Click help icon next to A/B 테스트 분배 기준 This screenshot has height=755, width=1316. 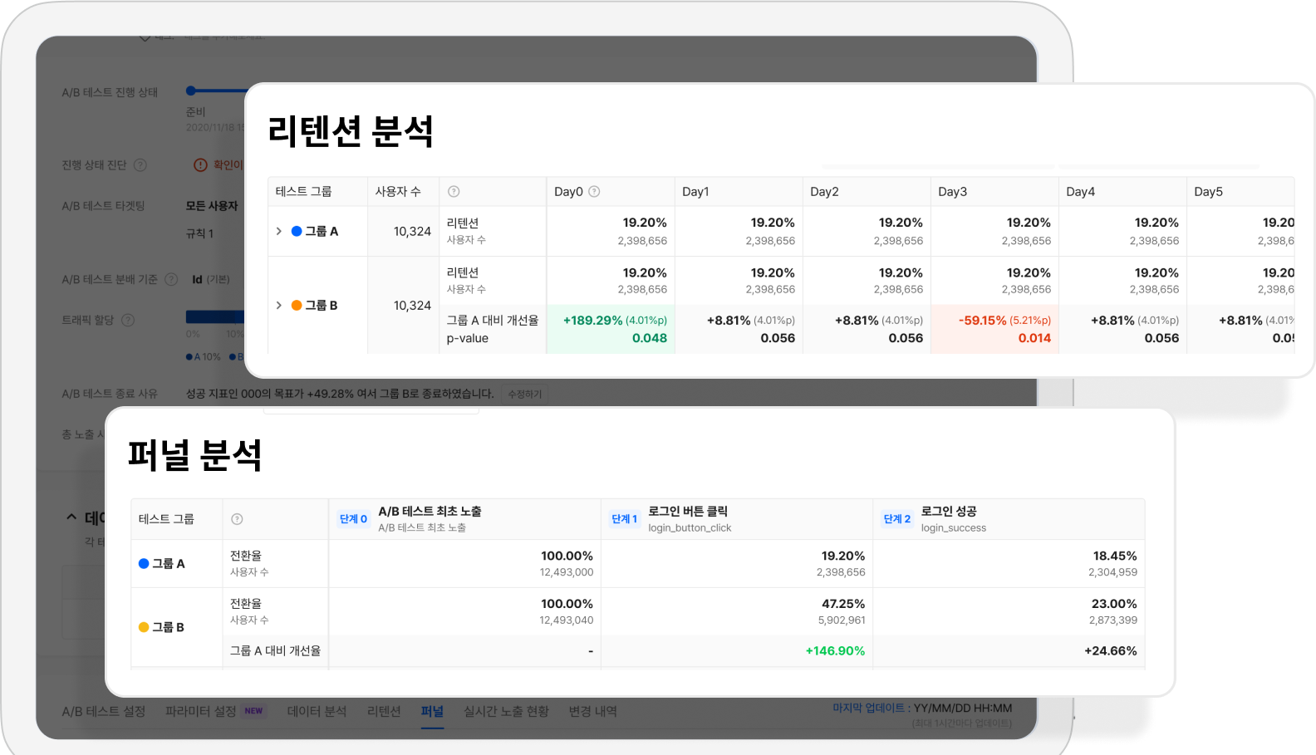(171, 280)
